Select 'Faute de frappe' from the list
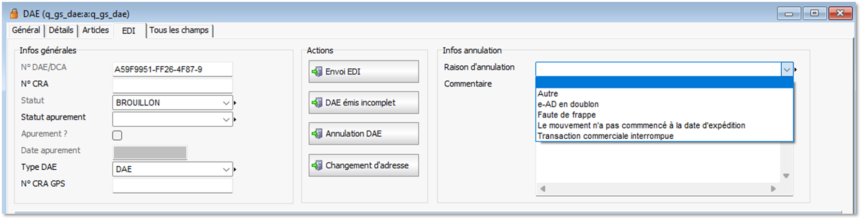The height and width of the screenshot is (220, 862). click(x=567, y=115)
